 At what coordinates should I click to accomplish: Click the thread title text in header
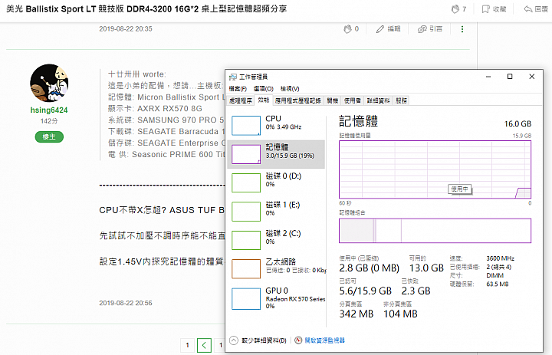pos(146,9)
